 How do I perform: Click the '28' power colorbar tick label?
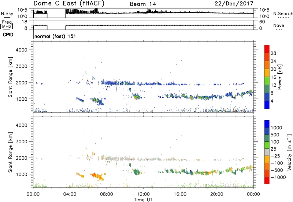click(273, 53)
